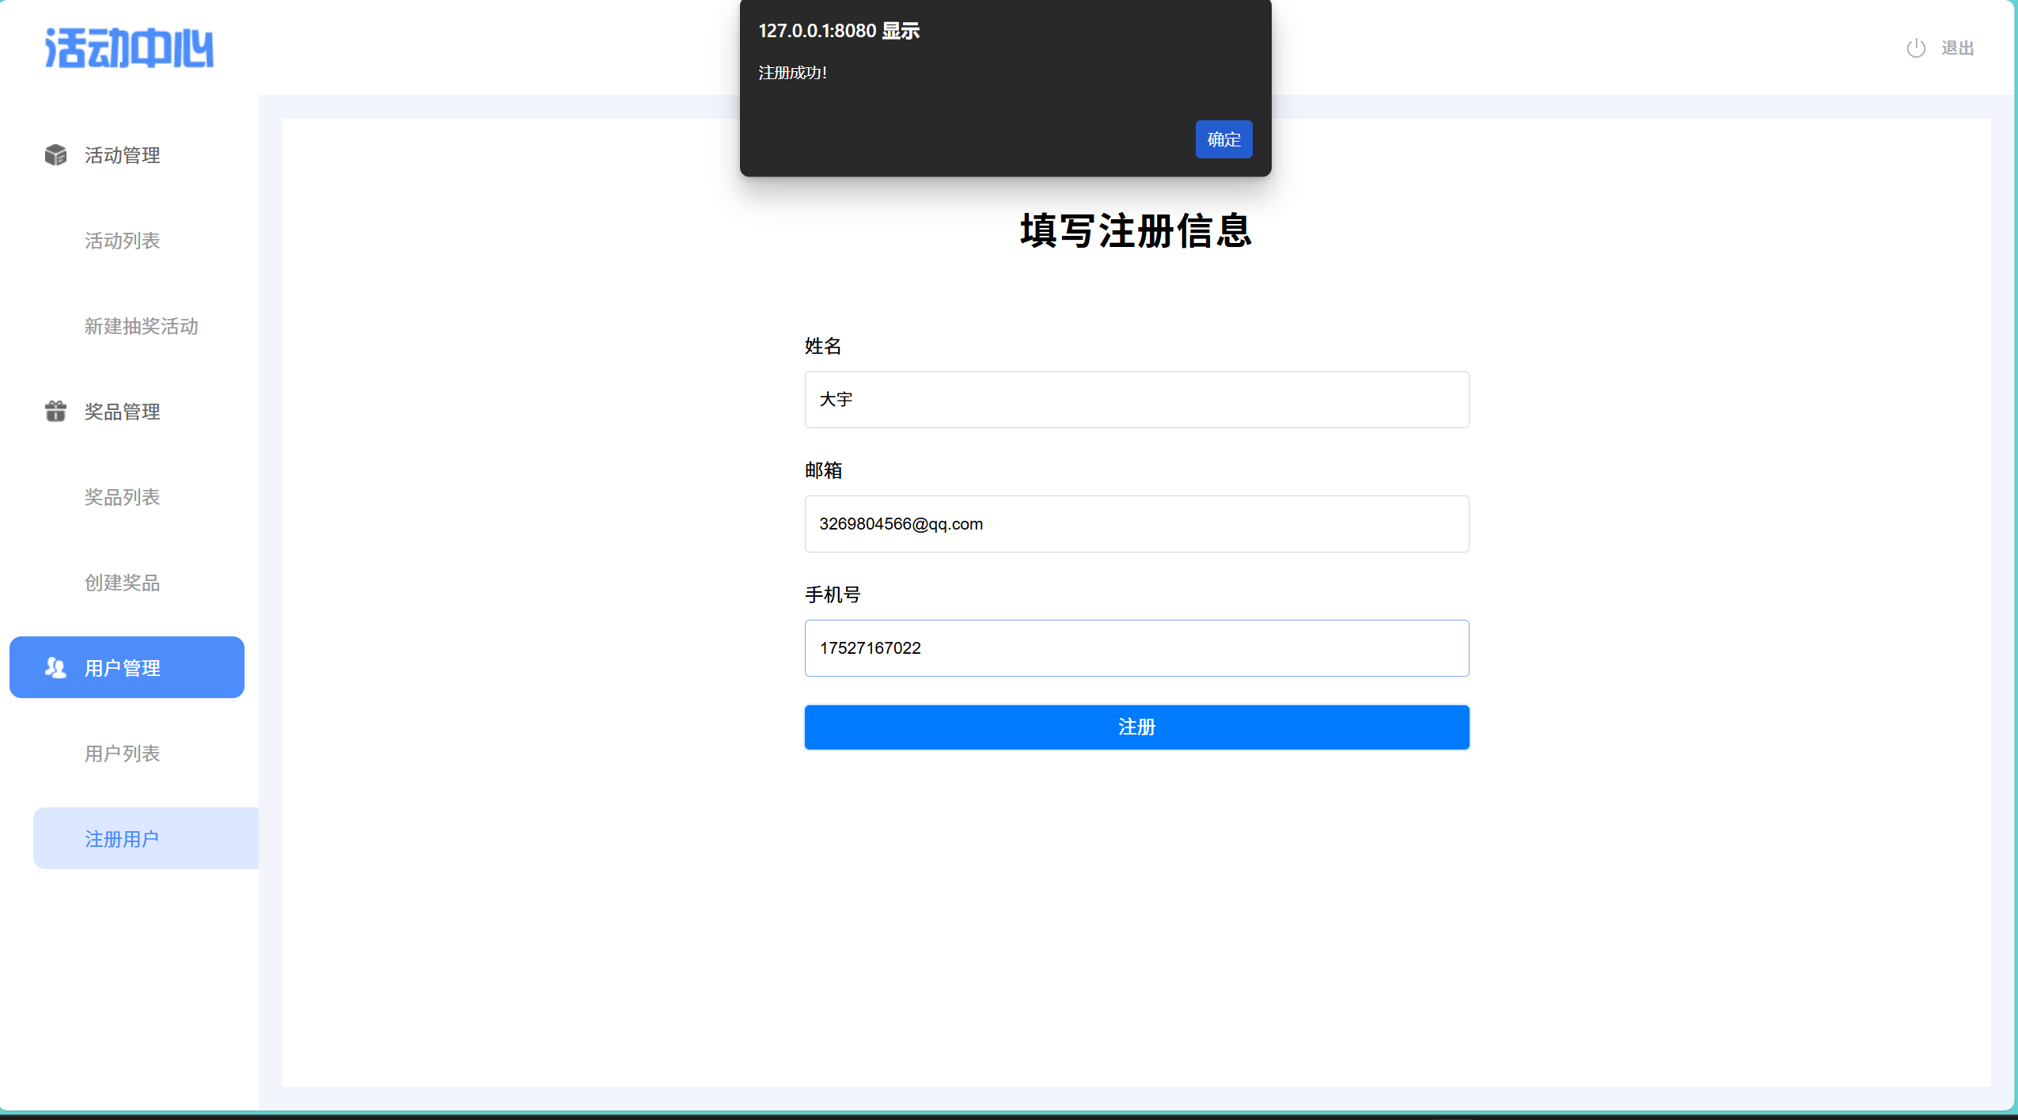Go to 新建抽奖活动 in sidebar

(141, 326)
